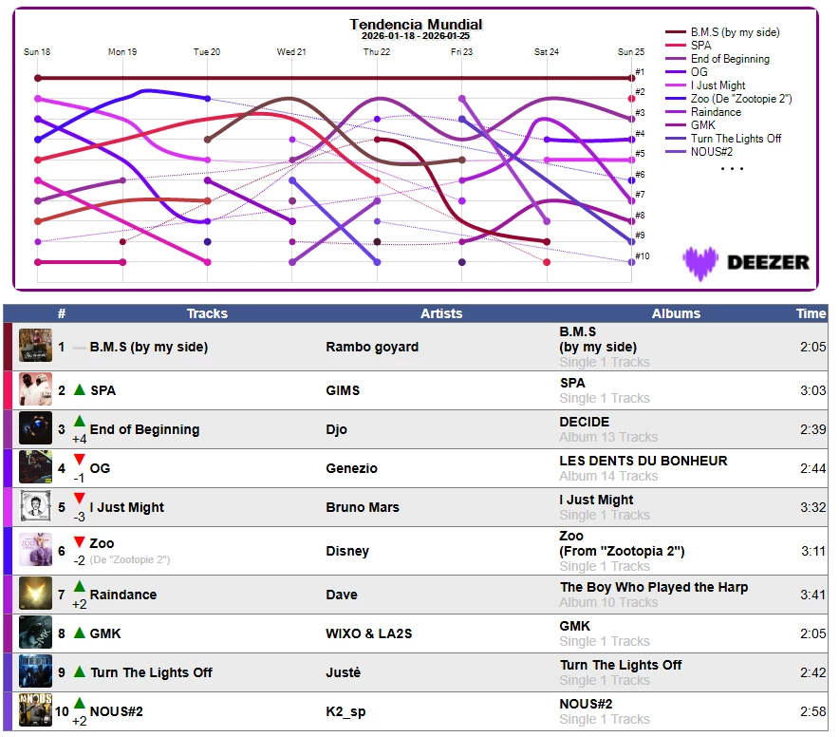The height and width of the screenshot is (737, 839).
Task: Open the NOUS#2 cover art thumbnail
Action: [35, 710]
